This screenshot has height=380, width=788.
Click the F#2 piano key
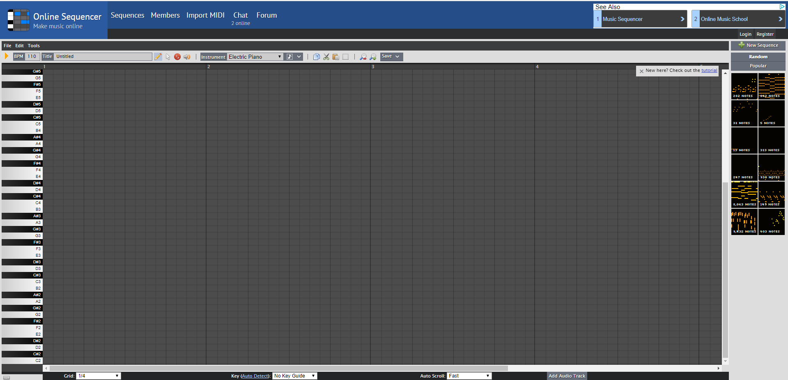pos(22,321)
